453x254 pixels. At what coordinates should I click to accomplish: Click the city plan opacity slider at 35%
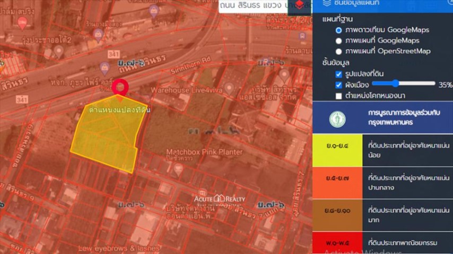pos(395,83)
